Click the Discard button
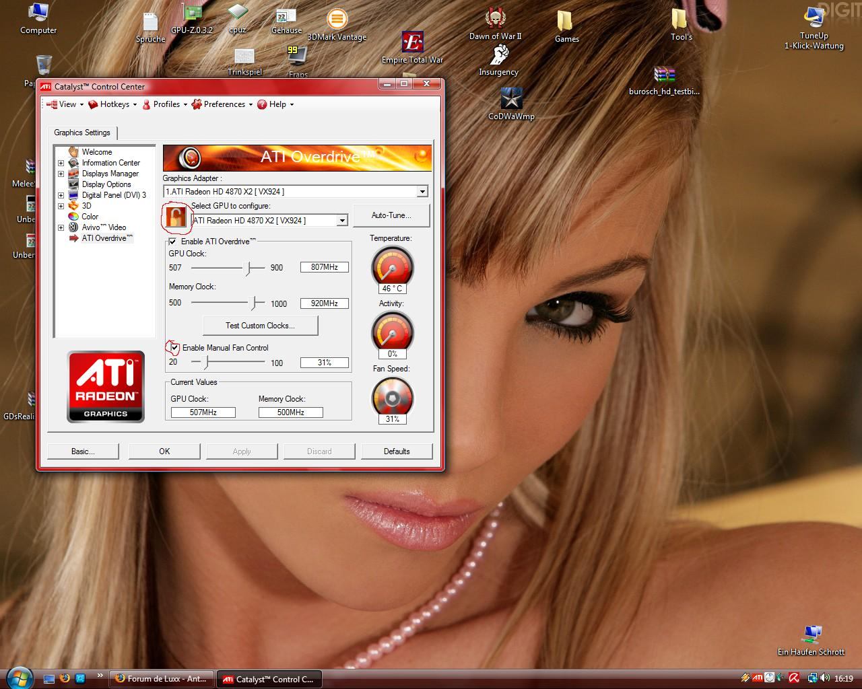The height and width of the screenshot is (689, 862). pyautogui.click(x=319, y=451)
